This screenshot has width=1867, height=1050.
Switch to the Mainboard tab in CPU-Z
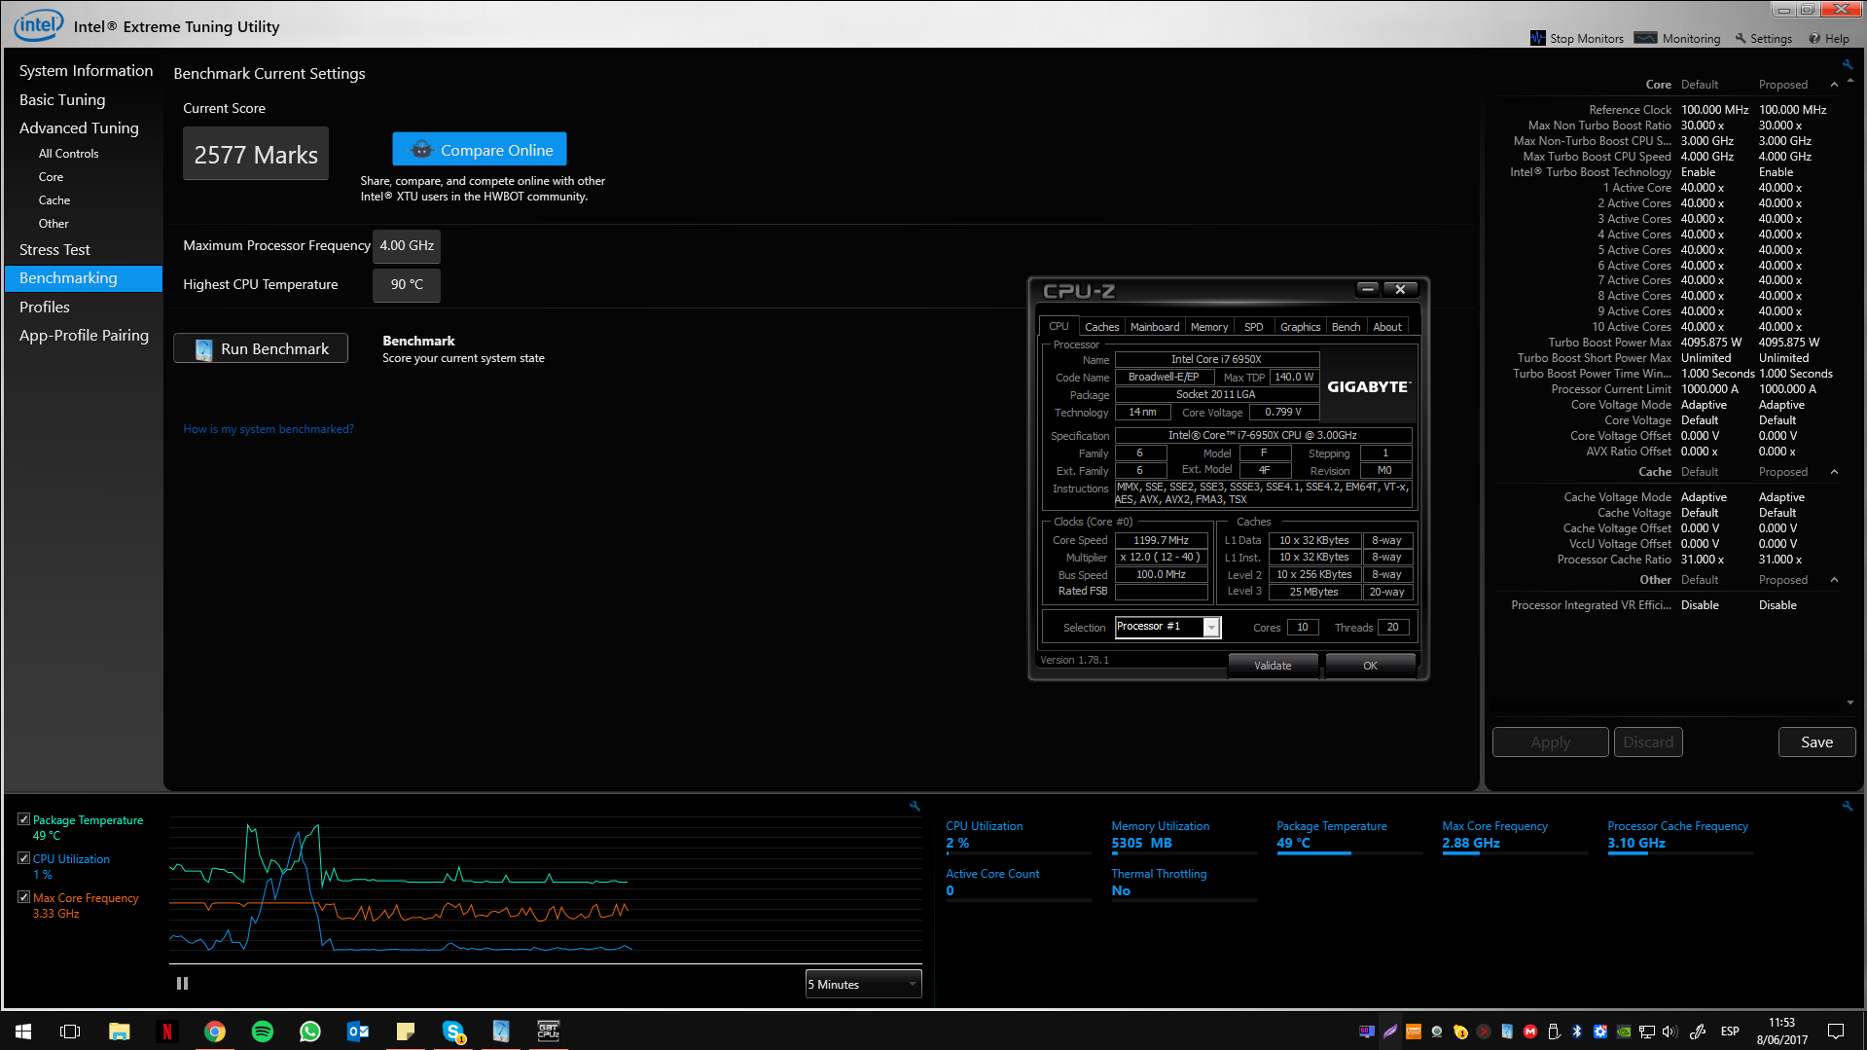pyautogui.click(x=1155, y=327)
